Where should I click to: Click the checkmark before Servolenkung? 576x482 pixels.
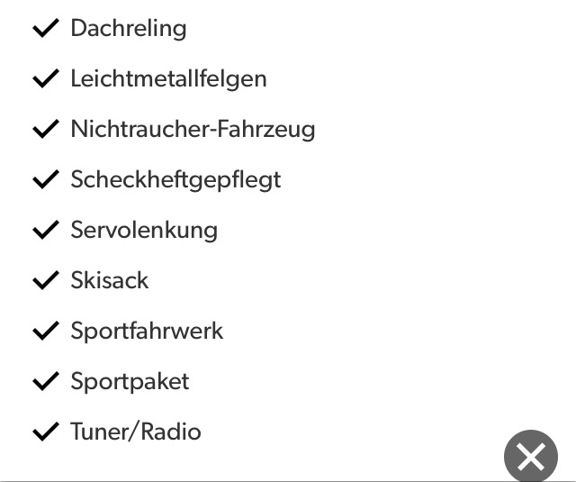(45, 231)
